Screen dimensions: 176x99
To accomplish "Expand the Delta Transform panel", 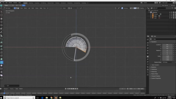I will 155,65.
